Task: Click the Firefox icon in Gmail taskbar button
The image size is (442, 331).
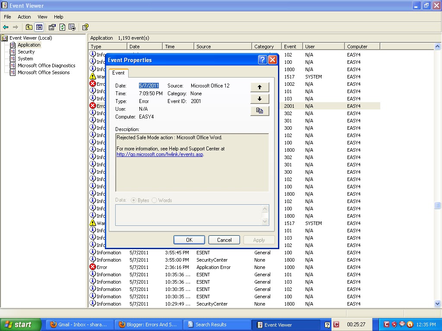Action: click(53, 325)
